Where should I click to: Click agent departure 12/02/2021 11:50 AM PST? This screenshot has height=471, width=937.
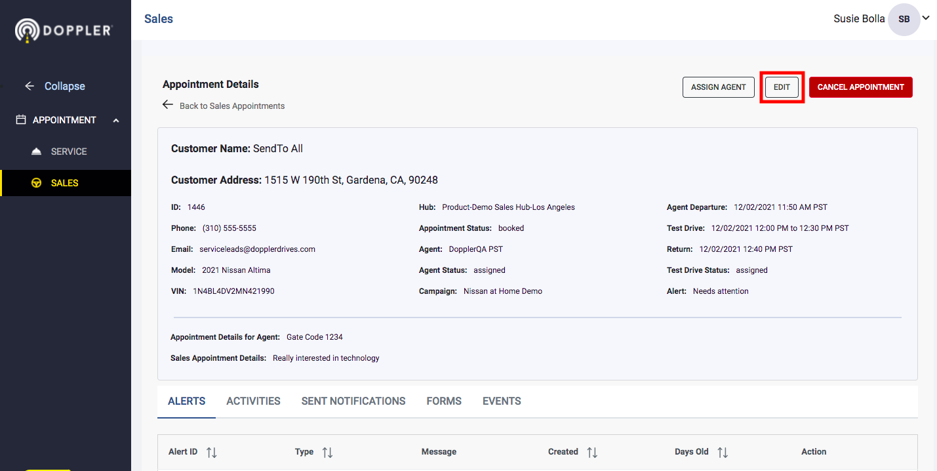pos(780,207)
